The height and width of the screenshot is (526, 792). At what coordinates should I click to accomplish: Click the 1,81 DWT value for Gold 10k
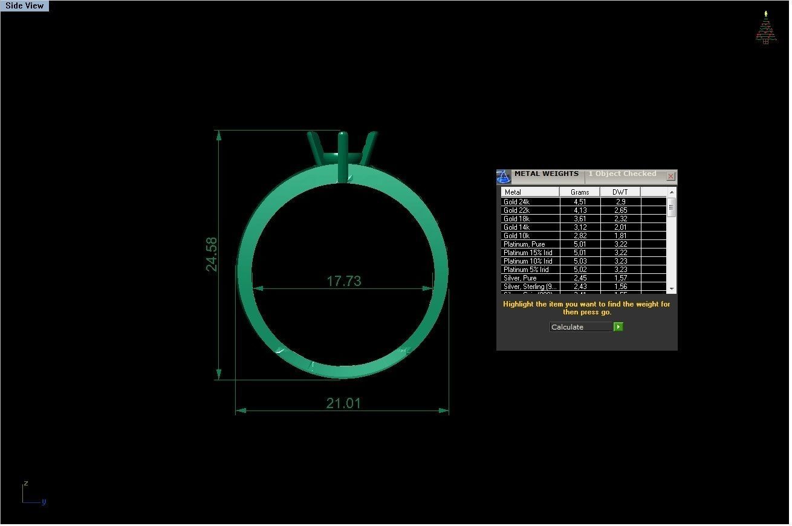620,236
